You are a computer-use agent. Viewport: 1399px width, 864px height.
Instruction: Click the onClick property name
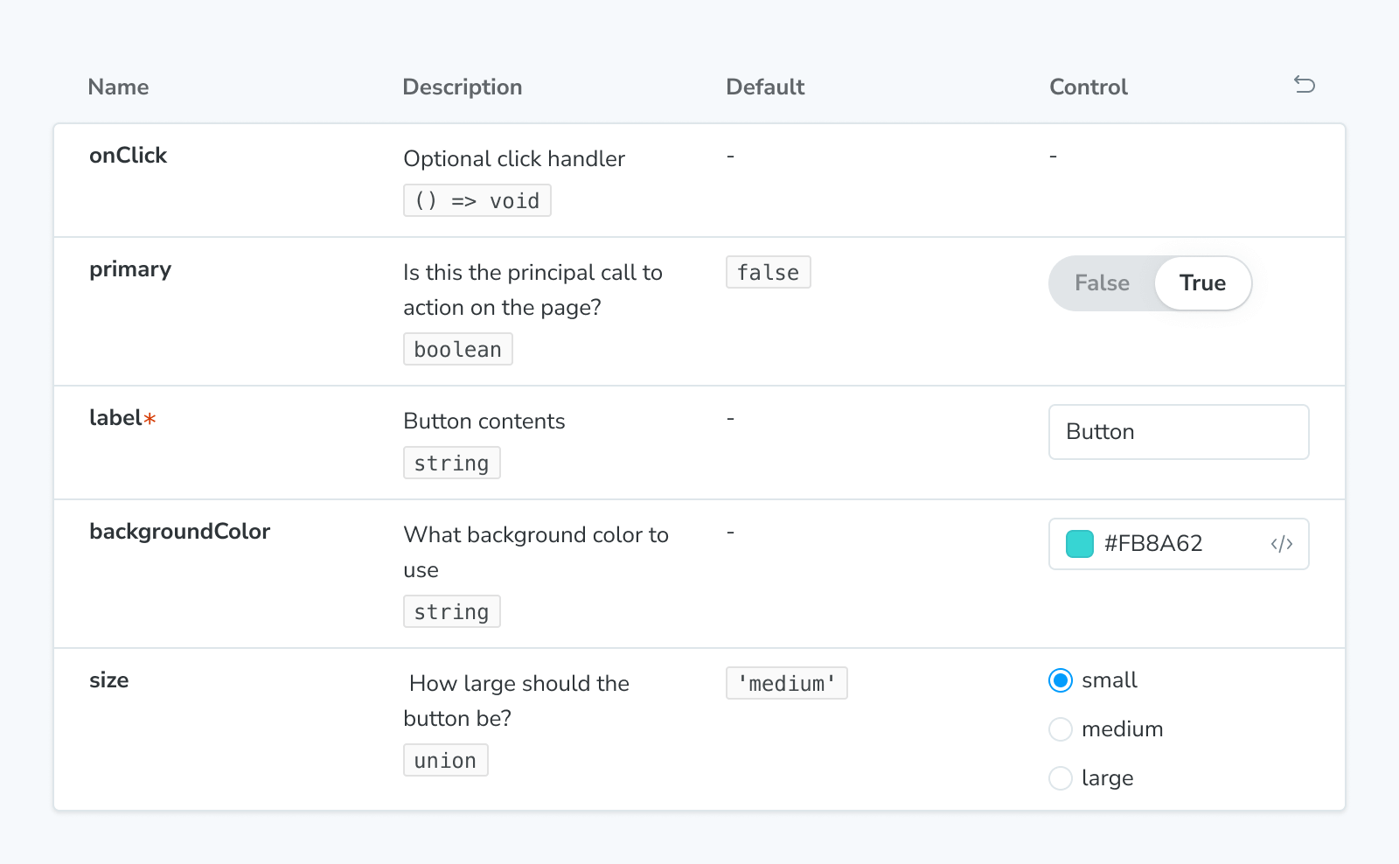click(128, 155)
